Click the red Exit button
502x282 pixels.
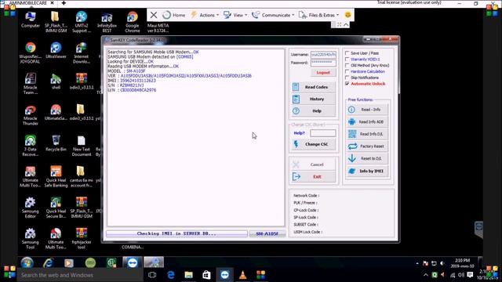314,176
